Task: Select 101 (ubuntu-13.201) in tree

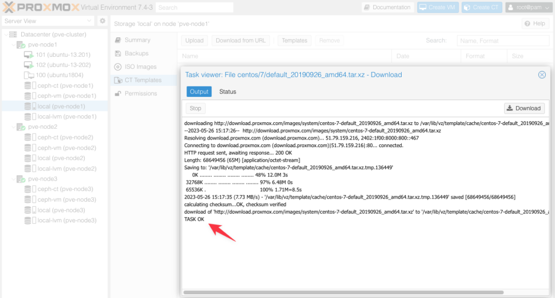Action: pos(63,55)
